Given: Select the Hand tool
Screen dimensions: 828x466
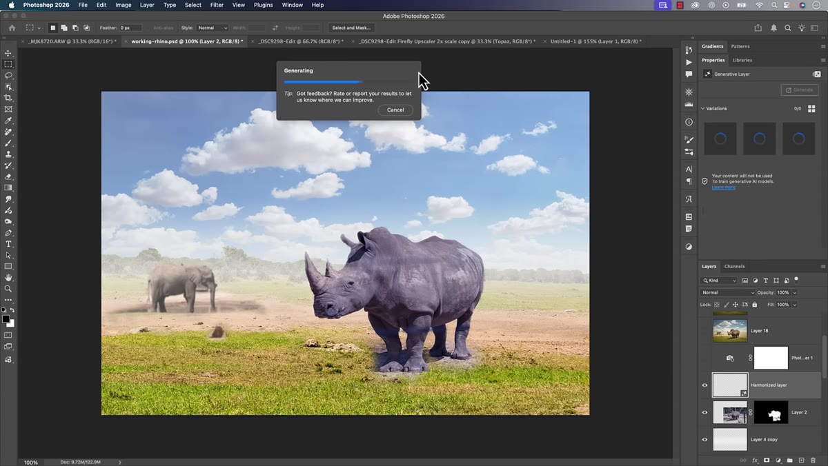Looking at the screenshot, I should click(x=8, y=278).
